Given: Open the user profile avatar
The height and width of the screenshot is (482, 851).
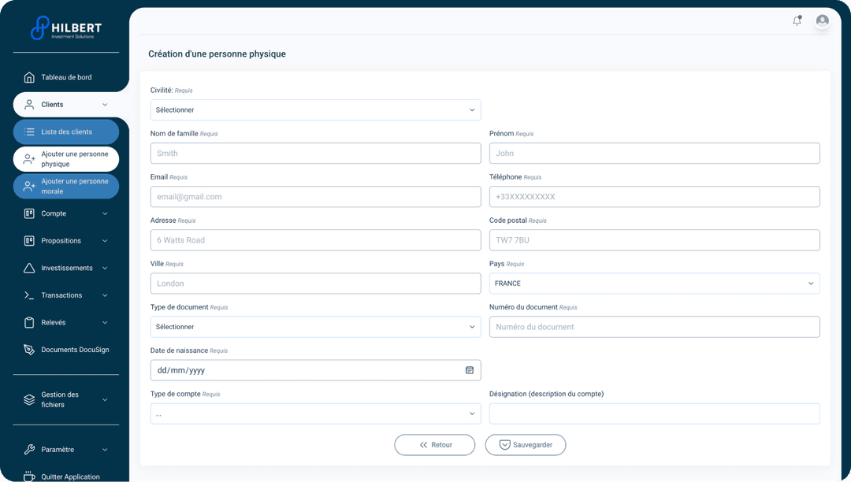Looking at the screenshot, I should pyautogui.click(x=822, y=21).
